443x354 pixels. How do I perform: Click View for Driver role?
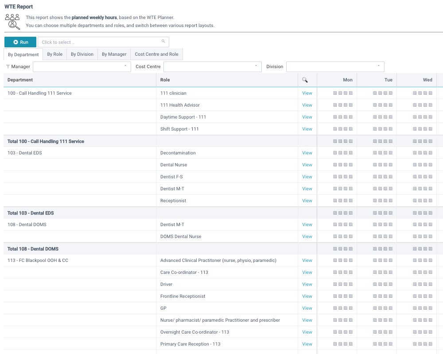(307, 285)
